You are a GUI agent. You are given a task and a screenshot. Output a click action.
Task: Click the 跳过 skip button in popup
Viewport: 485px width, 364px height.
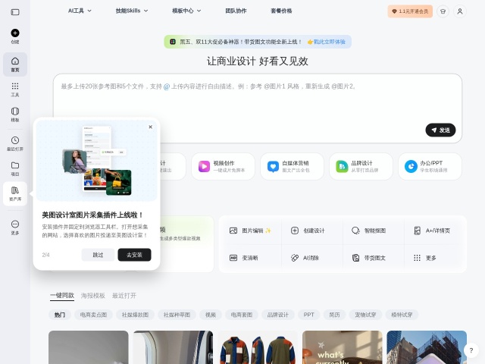(98, 255)
